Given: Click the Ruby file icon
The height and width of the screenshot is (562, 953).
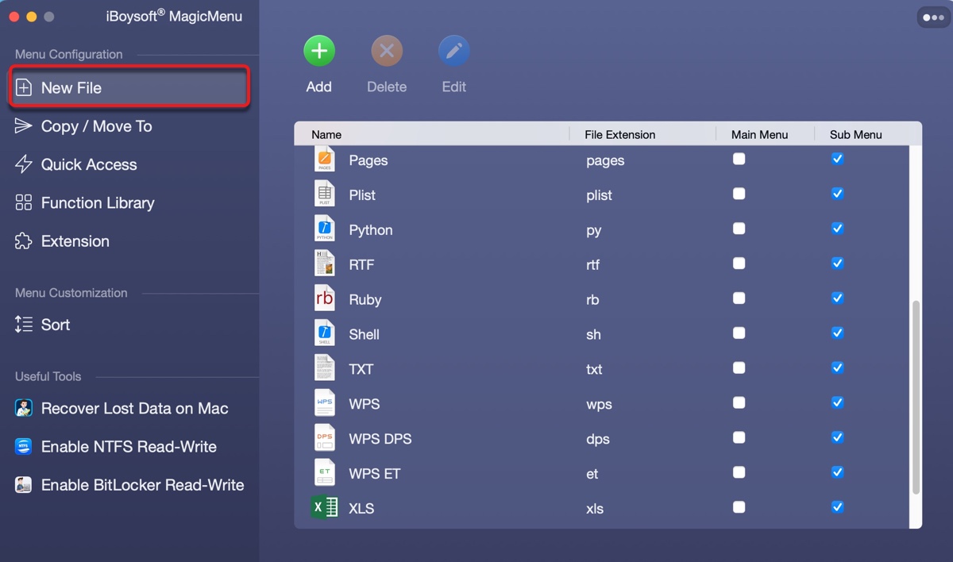Looking at the screenshot, I should pos(325,299).
